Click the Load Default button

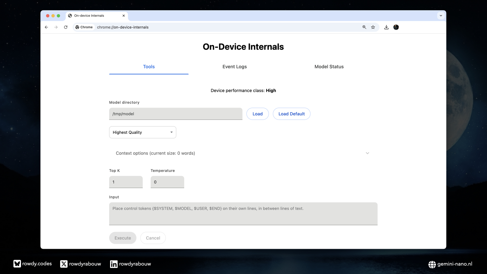291,114
